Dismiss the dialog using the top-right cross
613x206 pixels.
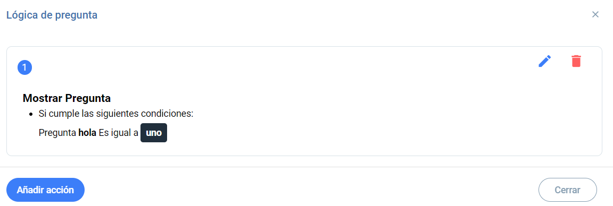click(595, 15)
